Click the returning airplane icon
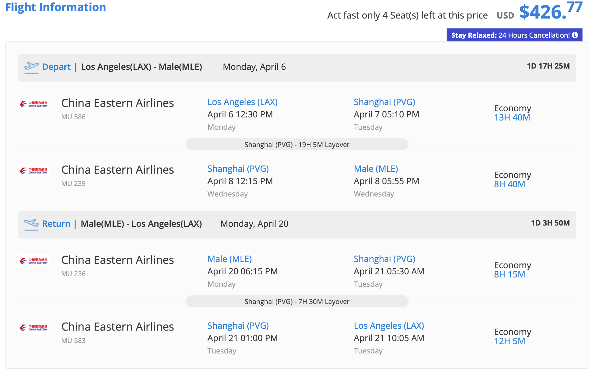This screenshot has height=372, width=593. [31, 224]
